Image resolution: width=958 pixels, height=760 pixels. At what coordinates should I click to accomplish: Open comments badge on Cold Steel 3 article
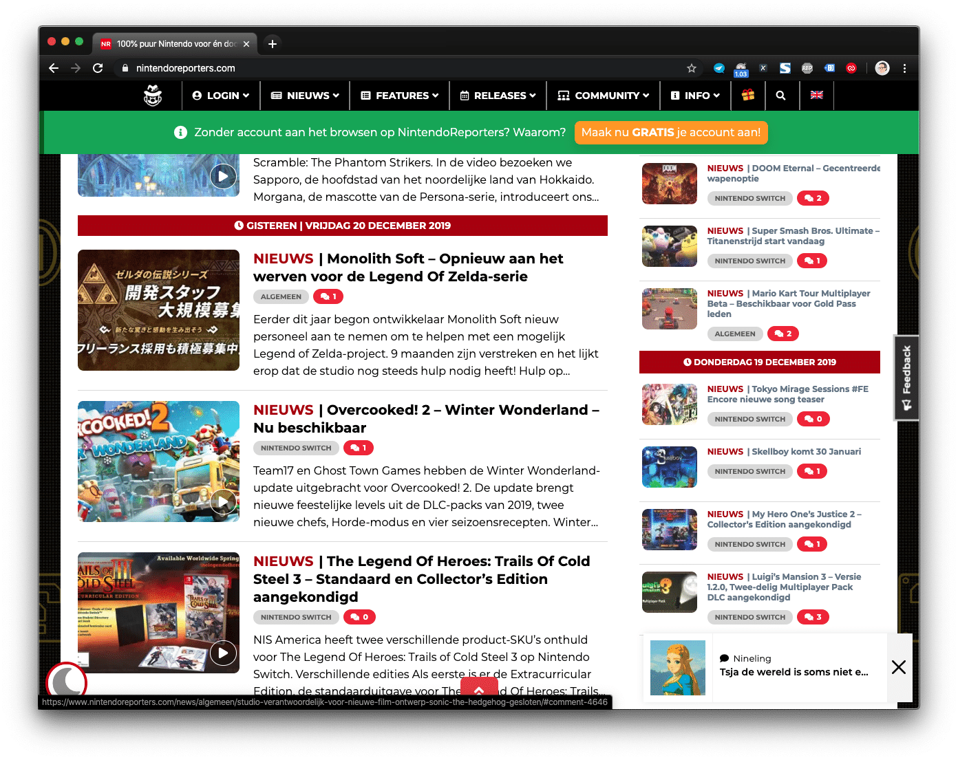(359, 617)
